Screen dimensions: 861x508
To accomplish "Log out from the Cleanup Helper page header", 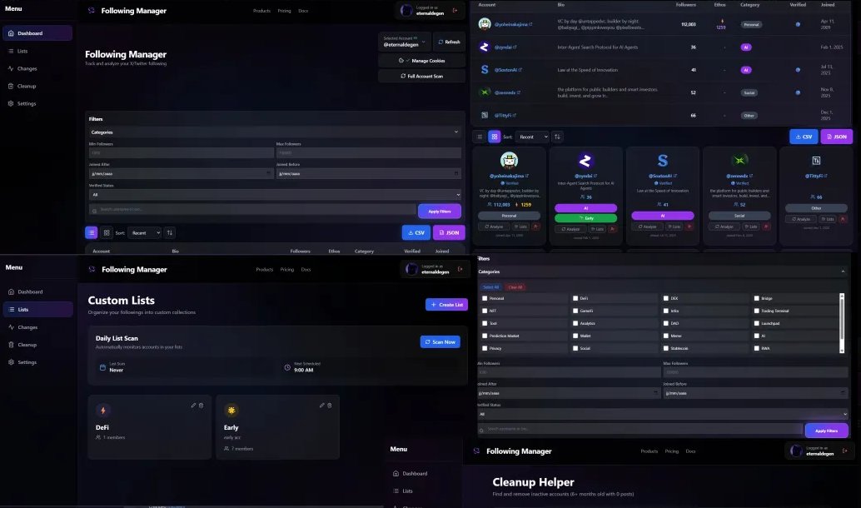I will pyautogui.click(x=844, y=451).
